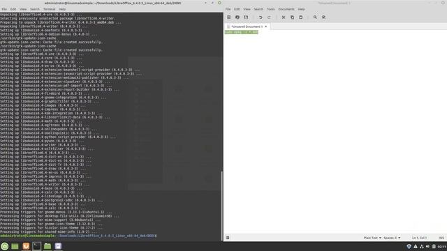Click the battery tray icon
447x251 pixels.
pyautogui.click(x=434, y=246)
